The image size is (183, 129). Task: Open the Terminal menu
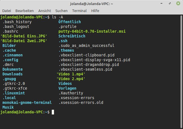[79, 11]
